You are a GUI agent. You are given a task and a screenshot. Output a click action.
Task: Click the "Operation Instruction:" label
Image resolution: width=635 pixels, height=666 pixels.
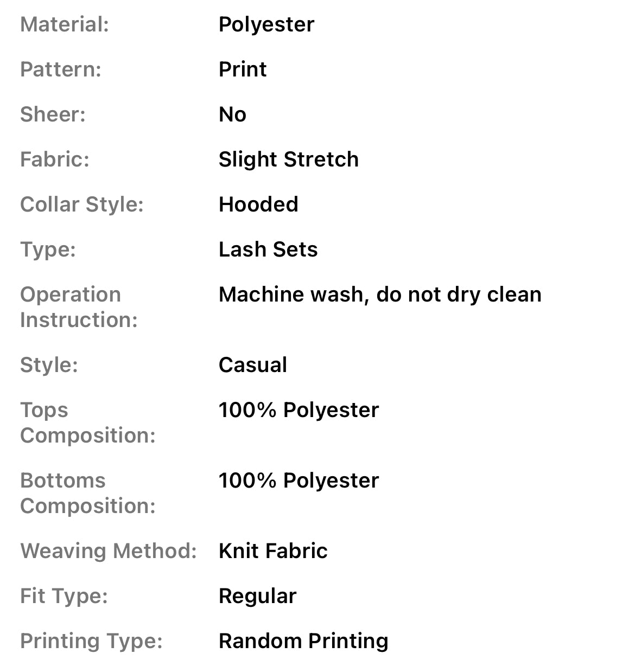click(79, 307)
